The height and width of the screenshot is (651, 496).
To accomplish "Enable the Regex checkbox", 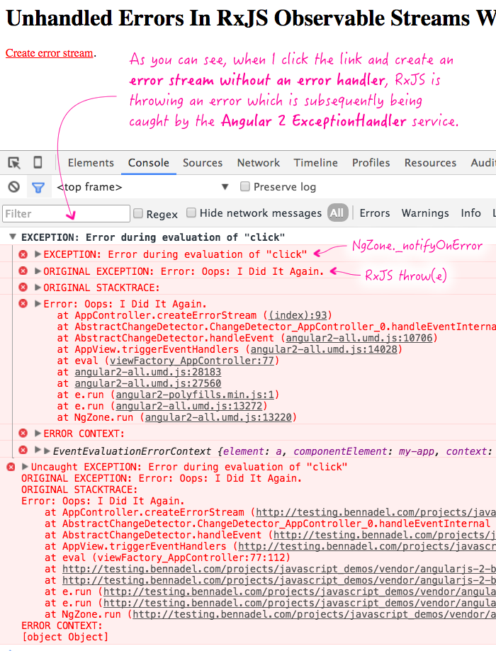I will [x=138, y=213].
